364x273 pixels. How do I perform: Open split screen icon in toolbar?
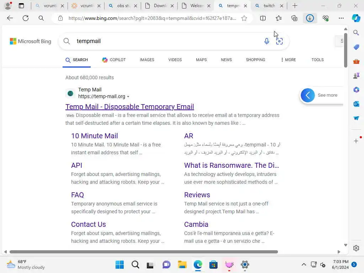click(x=263, y=18)
